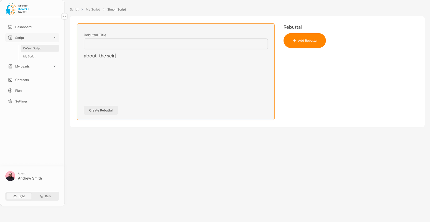This screenshot has width=430, height=222.
Task: Open My Script submenu item
Action: coord(29,56)
